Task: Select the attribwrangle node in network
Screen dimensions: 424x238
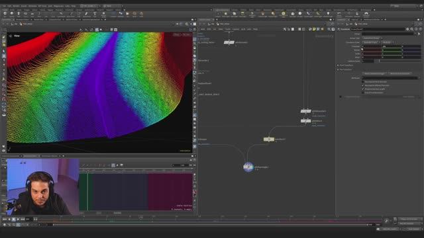Action: tap(248, 167)
